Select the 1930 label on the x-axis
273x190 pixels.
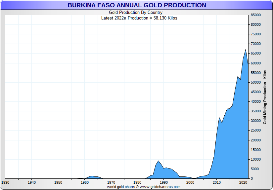[x=5, y=182]
